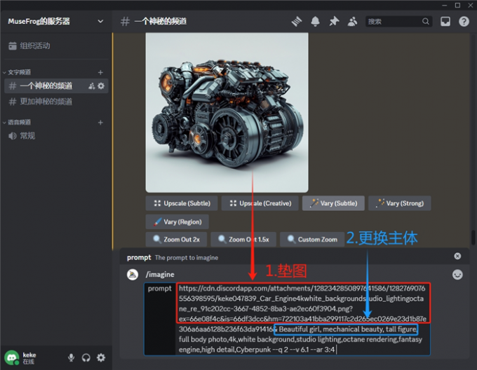Open the emoji picker smiley icon

[457, 274]
